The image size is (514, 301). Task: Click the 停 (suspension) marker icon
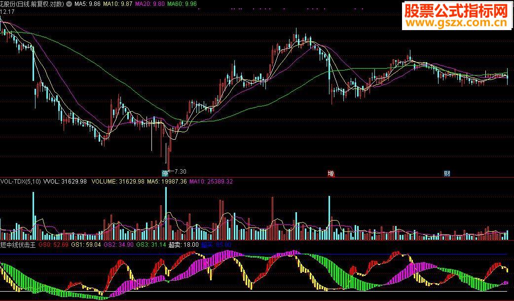165,173
